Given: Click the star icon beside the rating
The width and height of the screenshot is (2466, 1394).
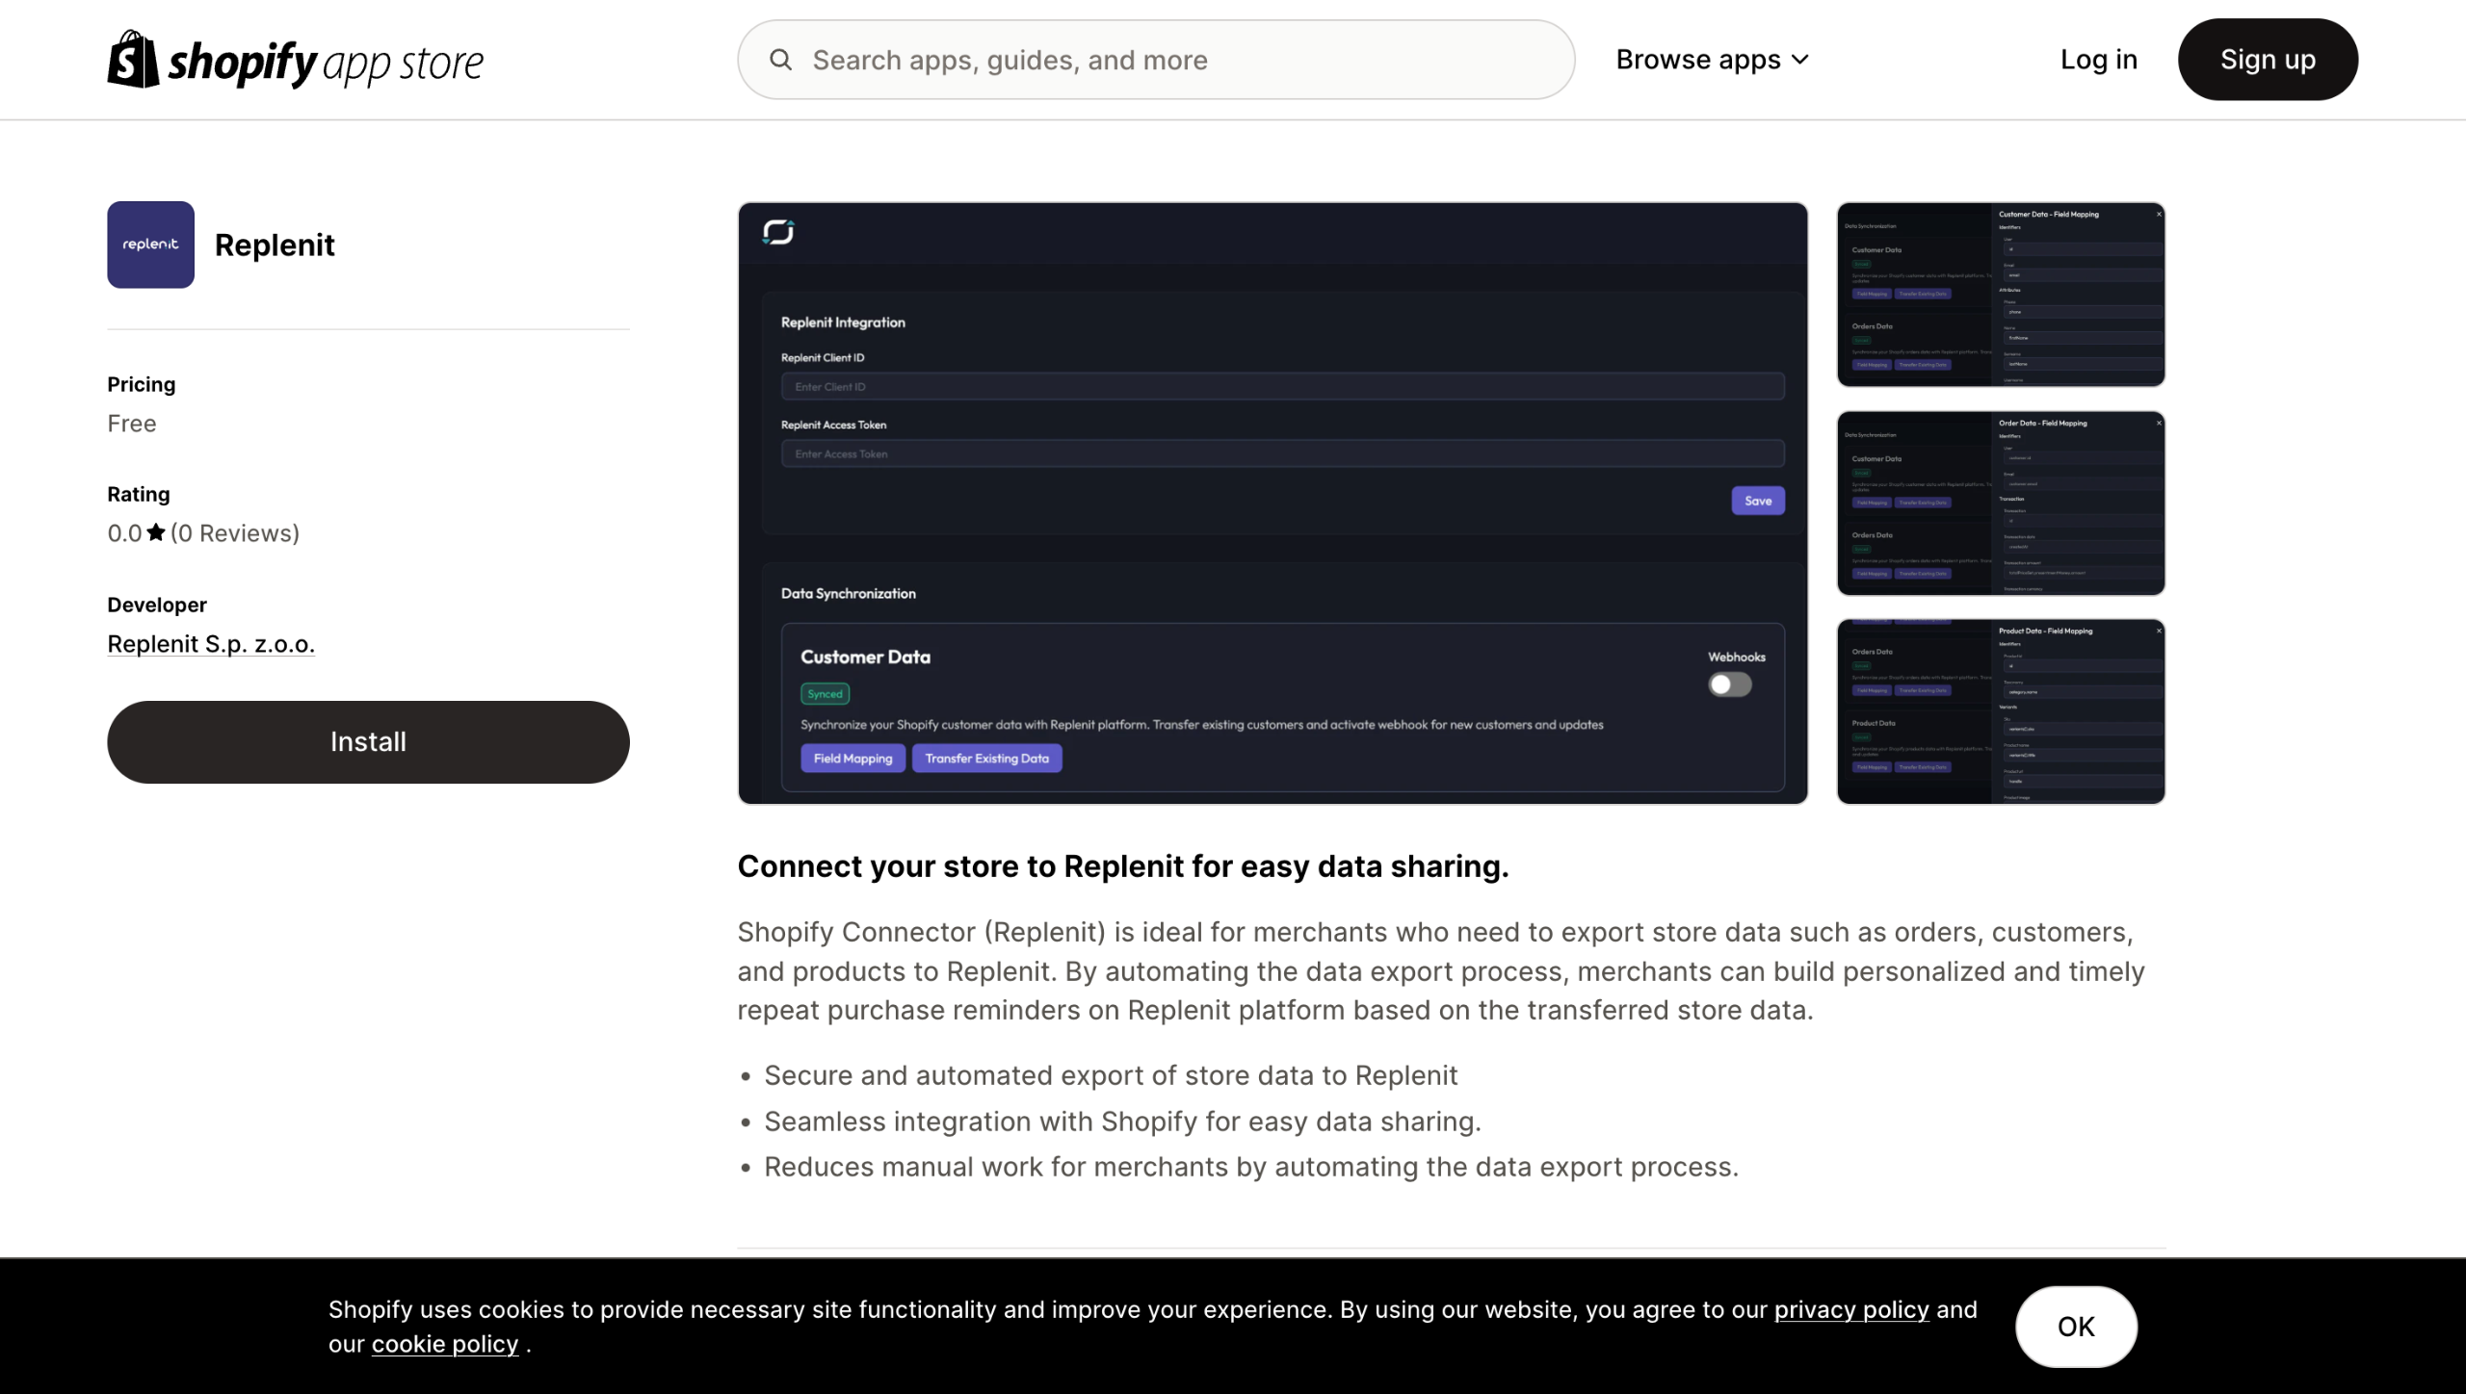Looking at the screenshot, I should pos(156,532).
